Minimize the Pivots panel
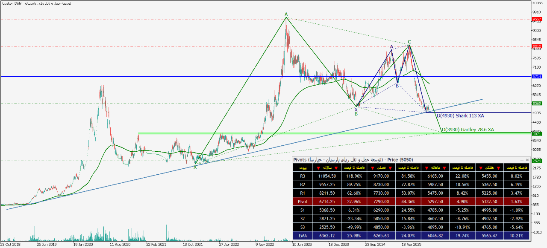The width and height of the screenshot is (547, 248). click(523, 160)
